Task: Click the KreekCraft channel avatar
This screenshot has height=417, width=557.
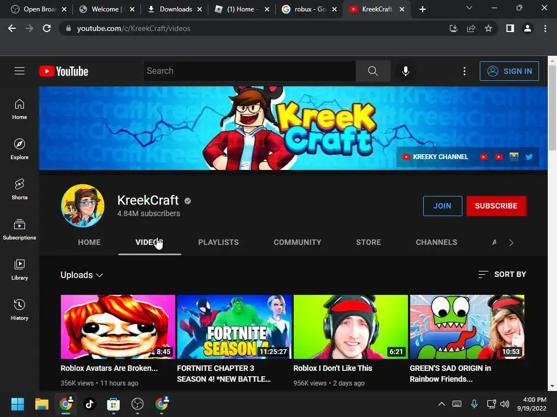Action: pyautogui.click(x=83, y=206)
